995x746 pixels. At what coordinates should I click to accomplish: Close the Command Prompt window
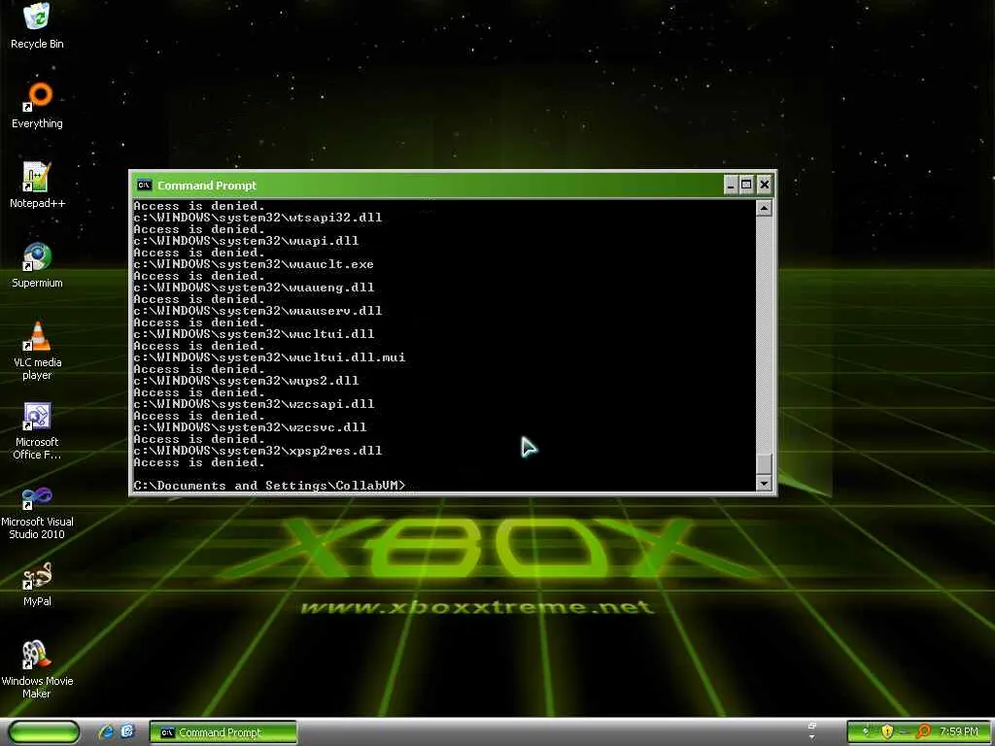(x=765, y=186)
